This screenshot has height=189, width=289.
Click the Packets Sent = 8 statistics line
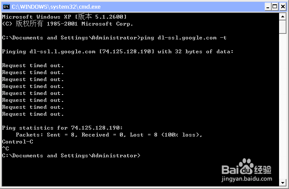coord(109,135)
